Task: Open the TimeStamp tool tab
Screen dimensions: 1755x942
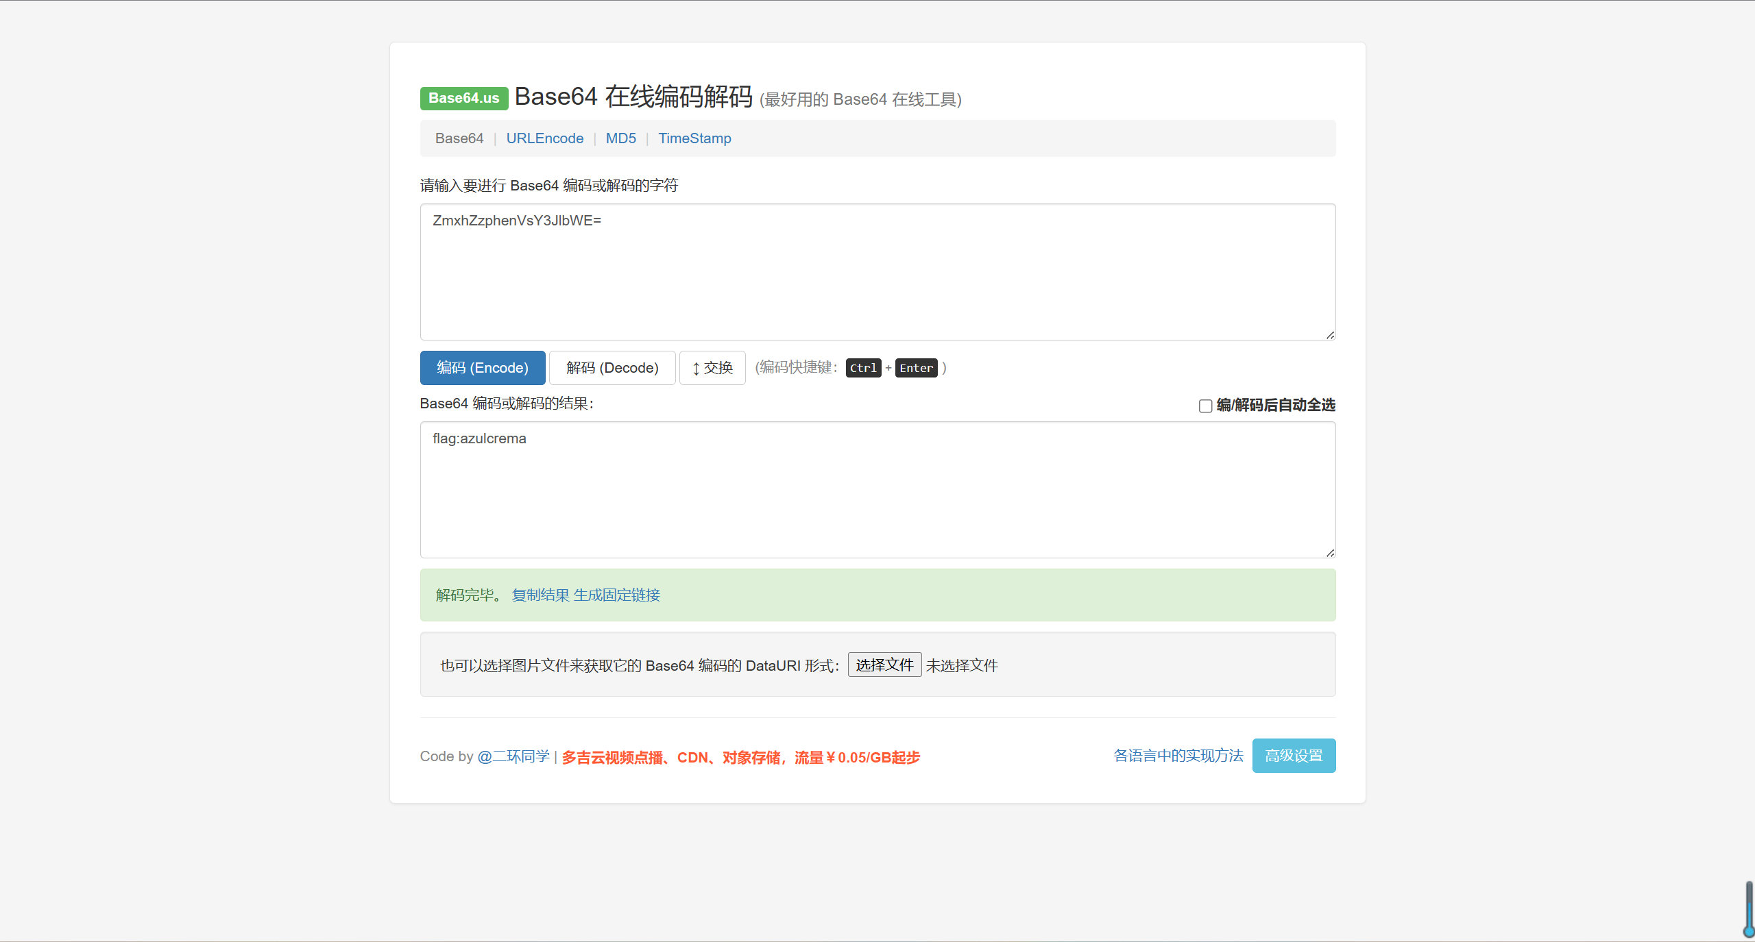Action: coord(694,138)
